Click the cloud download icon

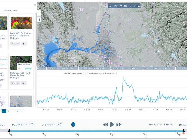pyautogui.click(x=125, y=6)
